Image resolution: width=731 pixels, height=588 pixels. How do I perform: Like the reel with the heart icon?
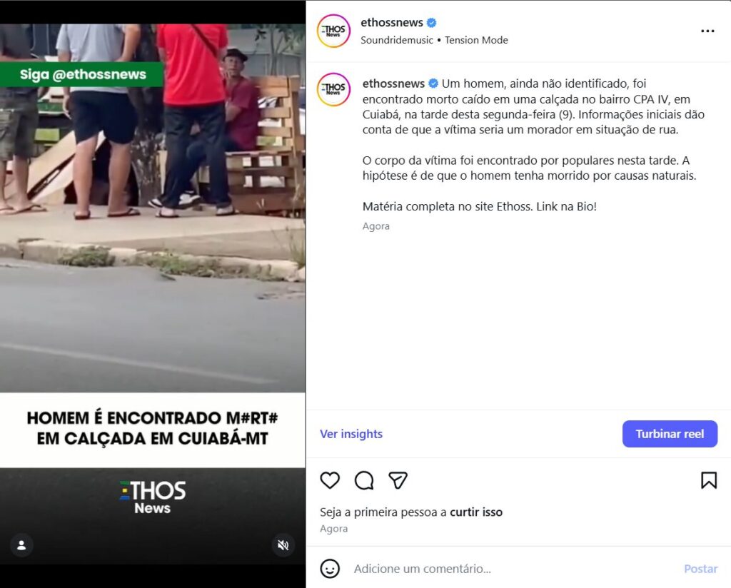(x=330, y=480)
